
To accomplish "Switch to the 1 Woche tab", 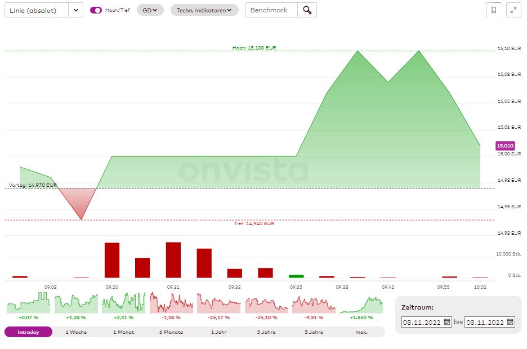I will (75, 332).
